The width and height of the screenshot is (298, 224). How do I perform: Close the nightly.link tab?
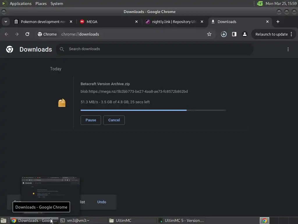click(202, 22)
